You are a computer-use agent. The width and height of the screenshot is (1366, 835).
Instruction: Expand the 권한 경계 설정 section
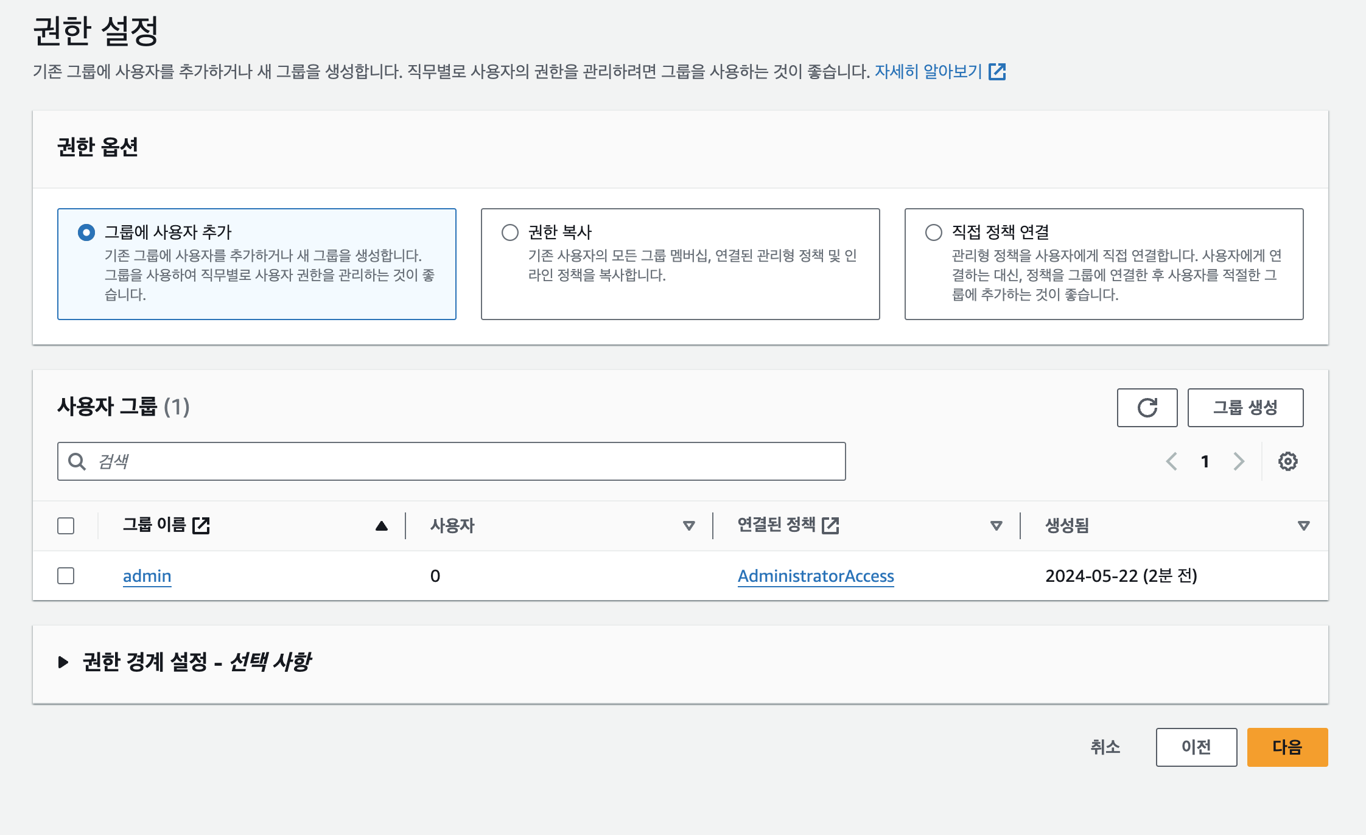coord(63,662)
